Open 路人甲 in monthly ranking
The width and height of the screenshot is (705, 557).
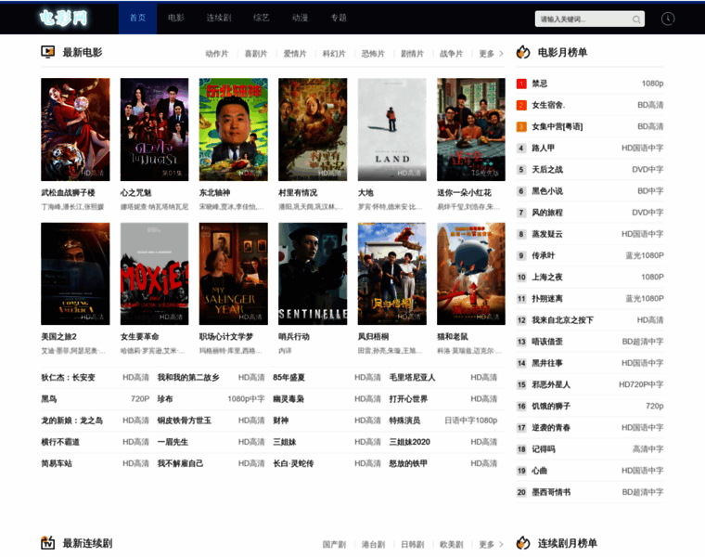pos(544,148)
